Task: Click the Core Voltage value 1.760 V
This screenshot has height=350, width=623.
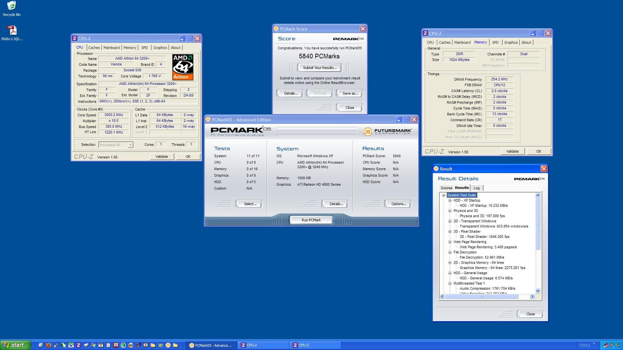Action: coord(155,76)
